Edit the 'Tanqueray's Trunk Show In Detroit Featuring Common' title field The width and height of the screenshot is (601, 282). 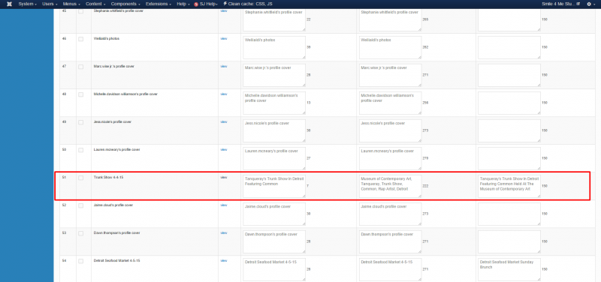[274, 186]
